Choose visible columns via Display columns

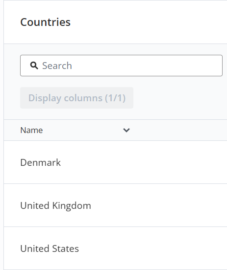point(76,98)
